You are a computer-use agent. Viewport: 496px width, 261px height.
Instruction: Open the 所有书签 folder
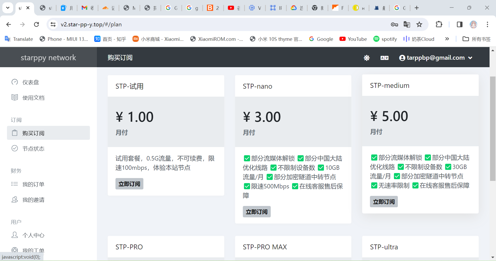(477, 39)
